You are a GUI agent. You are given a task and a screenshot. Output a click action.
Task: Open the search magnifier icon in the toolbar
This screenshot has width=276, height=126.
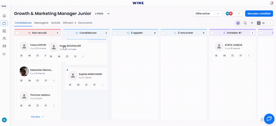pyautogui.click(x=245, y=23)
